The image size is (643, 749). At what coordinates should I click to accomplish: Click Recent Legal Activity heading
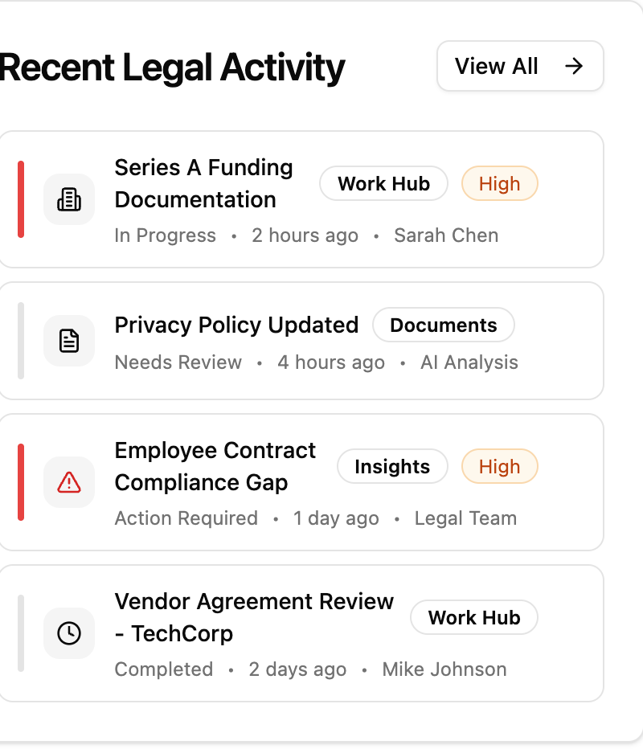(x=172, y=68)
